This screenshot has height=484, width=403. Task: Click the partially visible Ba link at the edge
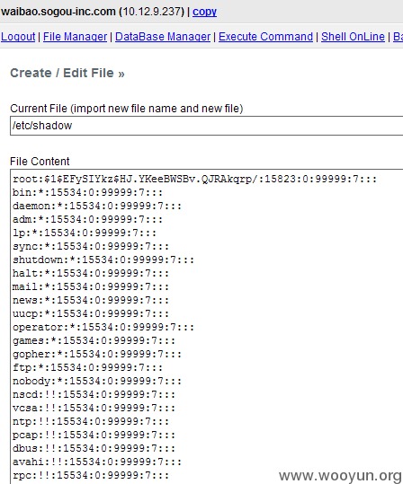[398, 37]
